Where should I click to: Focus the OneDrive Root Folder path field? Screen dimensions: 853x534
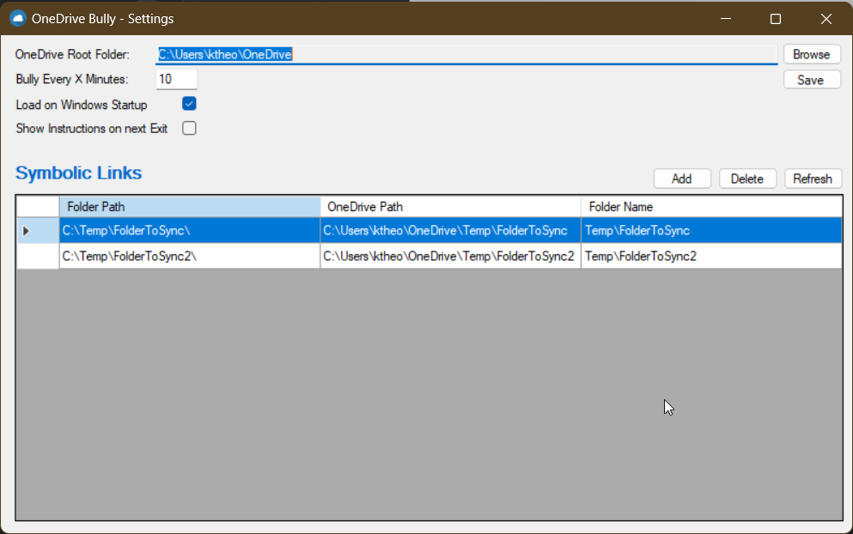pyautogui.click(x=466, y=54)
